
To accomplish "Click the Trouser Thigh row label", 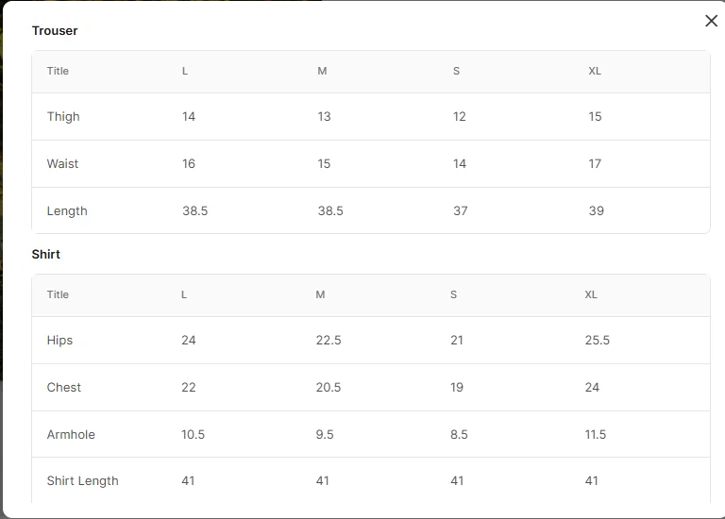I will tap(63, 116).
